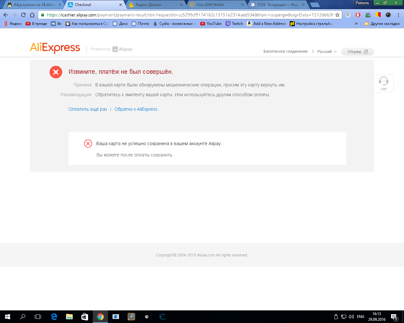
Task: Open the Яндекс bookmark
Action: pos(13,24)
